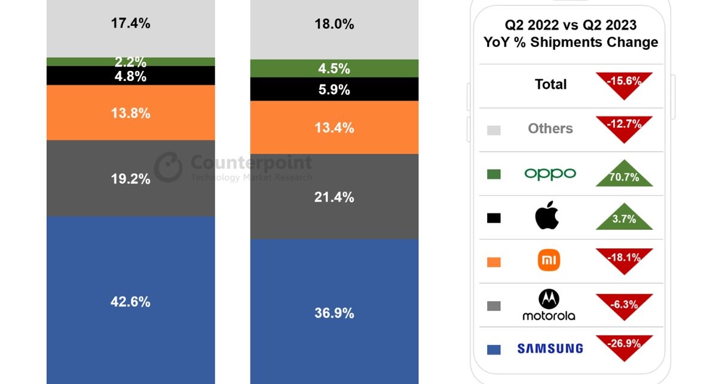Click the 13.8% orange bar segment
Screen dimensions: 720x384
click(x=130, y=113)
